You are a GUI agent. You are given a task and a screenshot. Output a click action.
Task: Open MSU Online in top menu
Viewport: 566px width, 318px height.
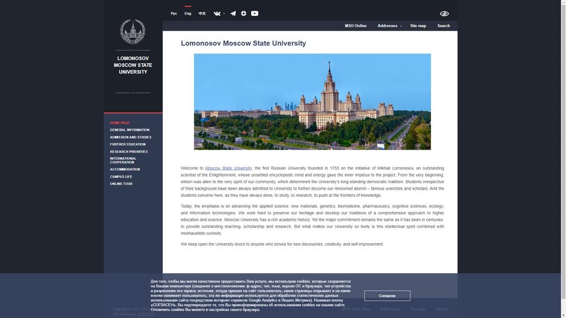tap(356, 25)
